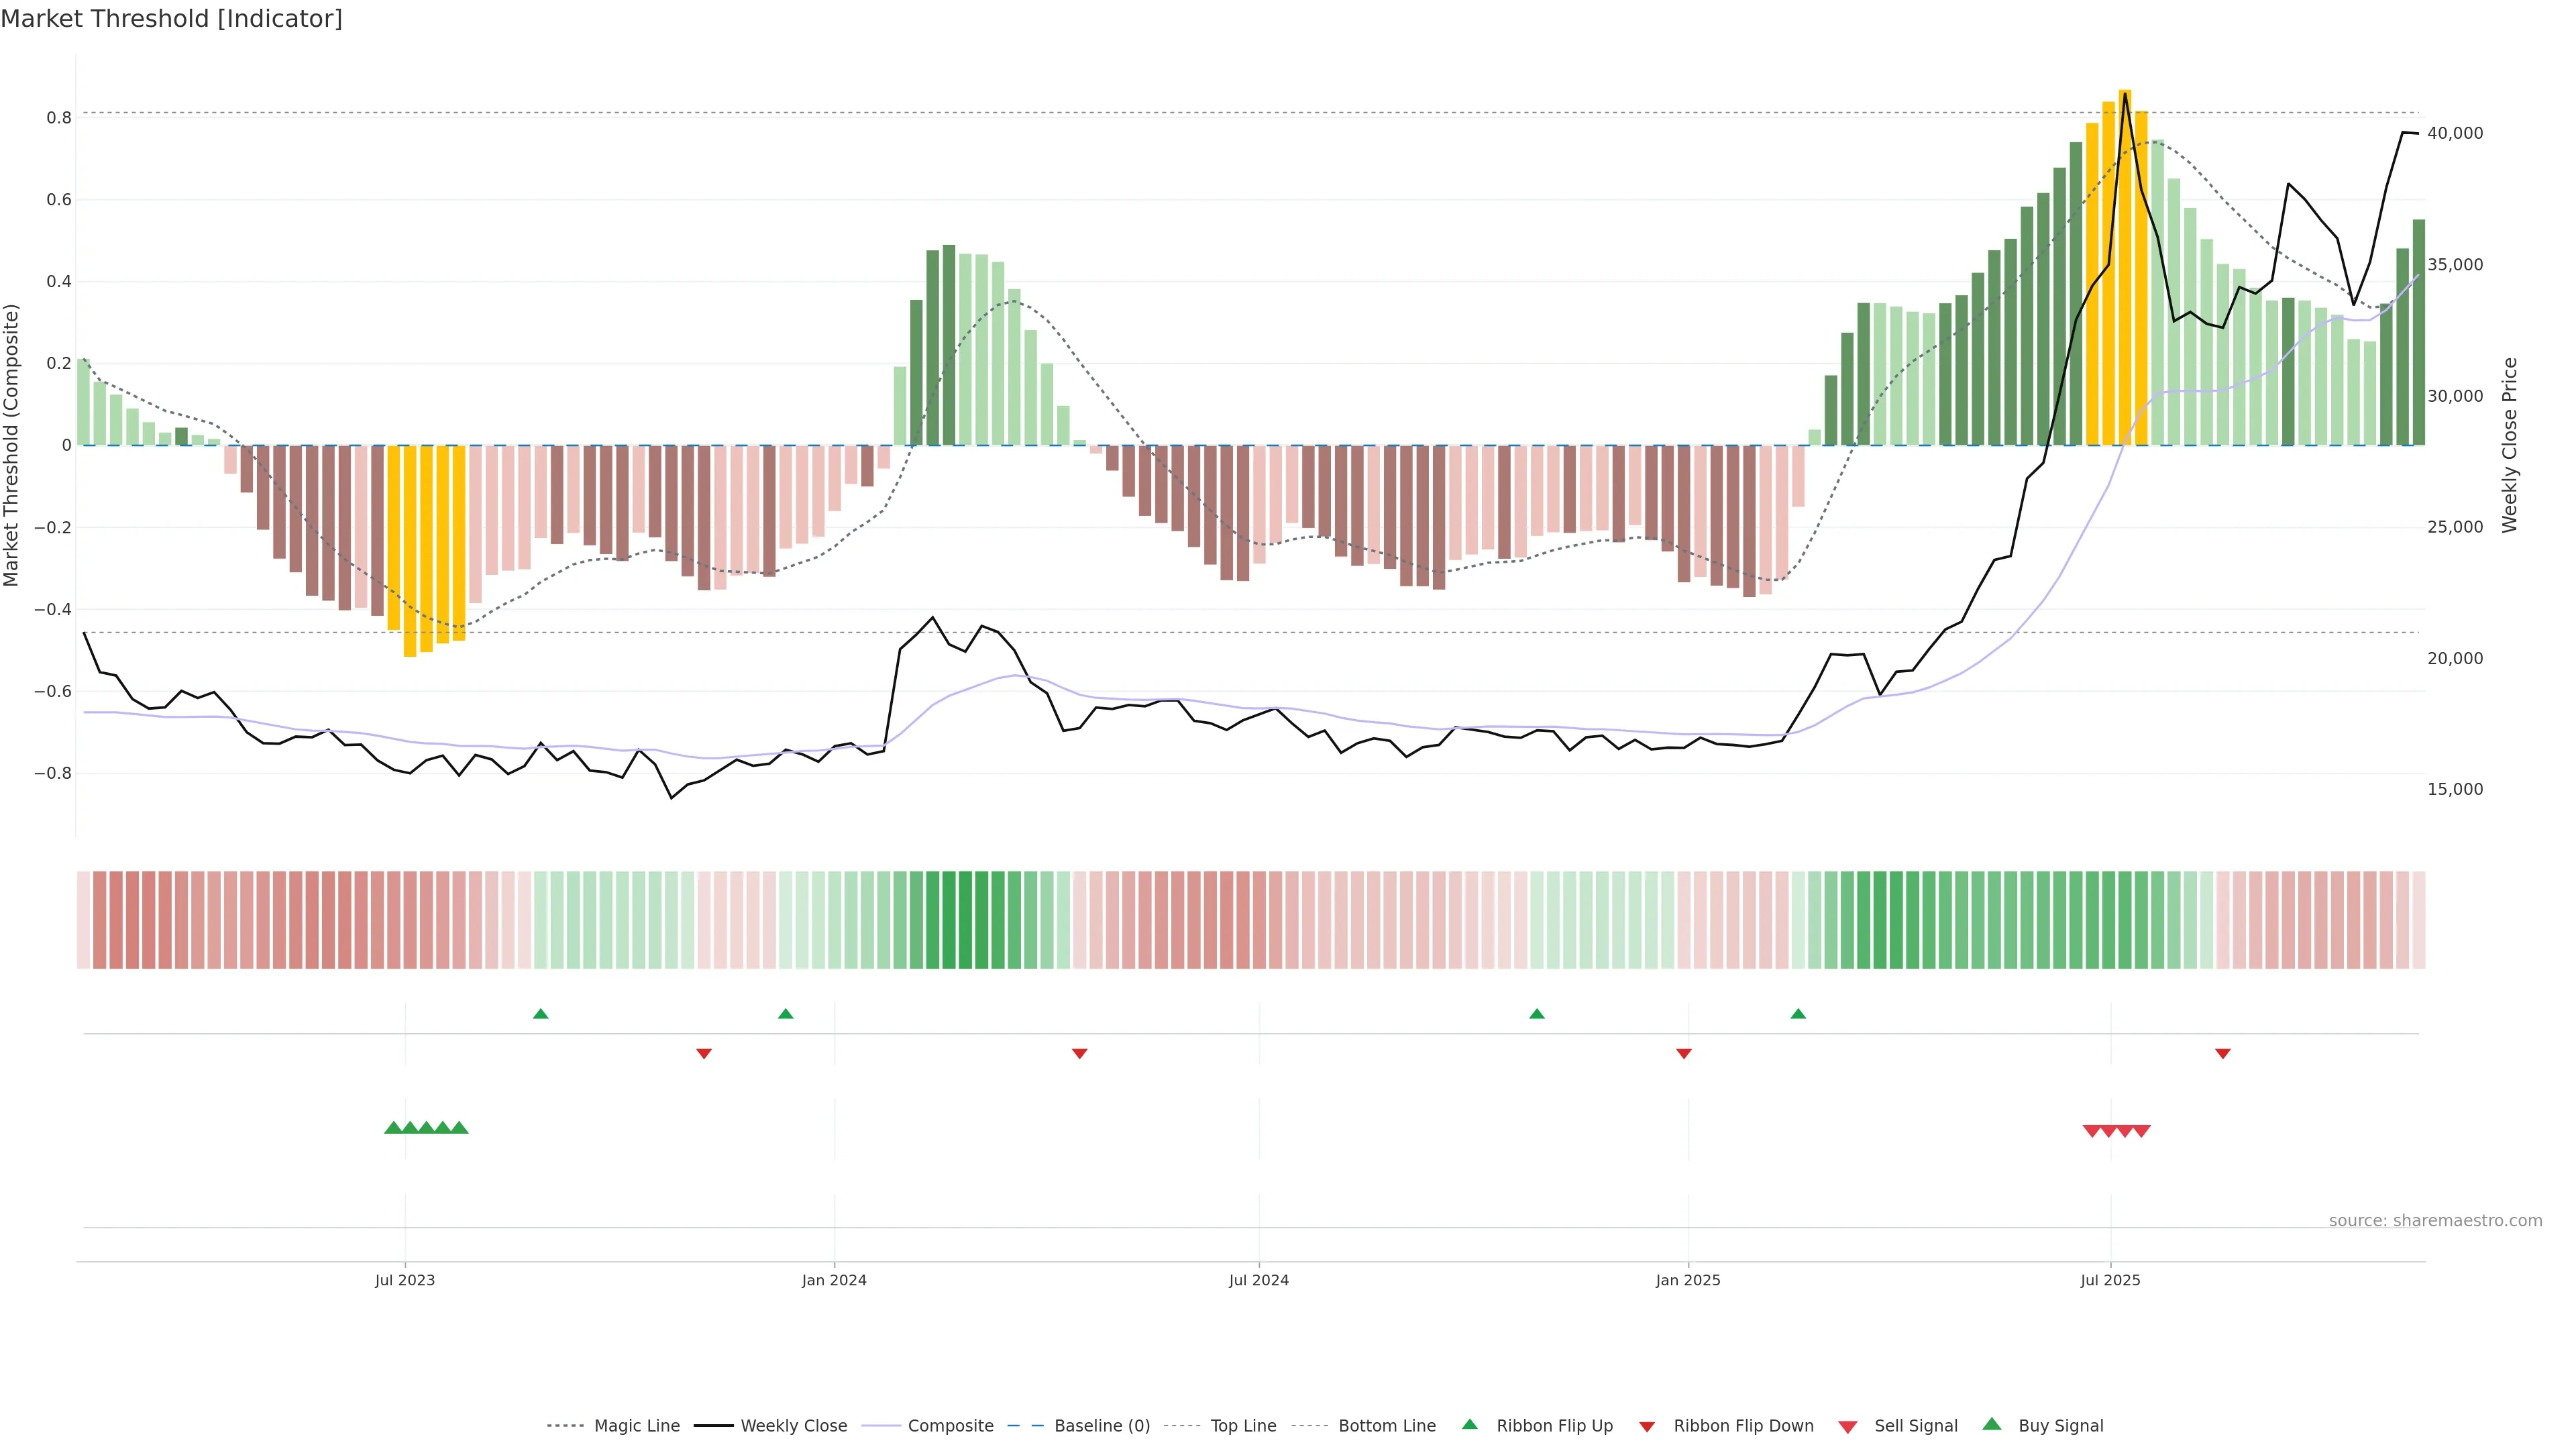Click the 40,000 label on Weekly Close axis
This screenshot has height=1449, width=2576.
coord(2454,133)
